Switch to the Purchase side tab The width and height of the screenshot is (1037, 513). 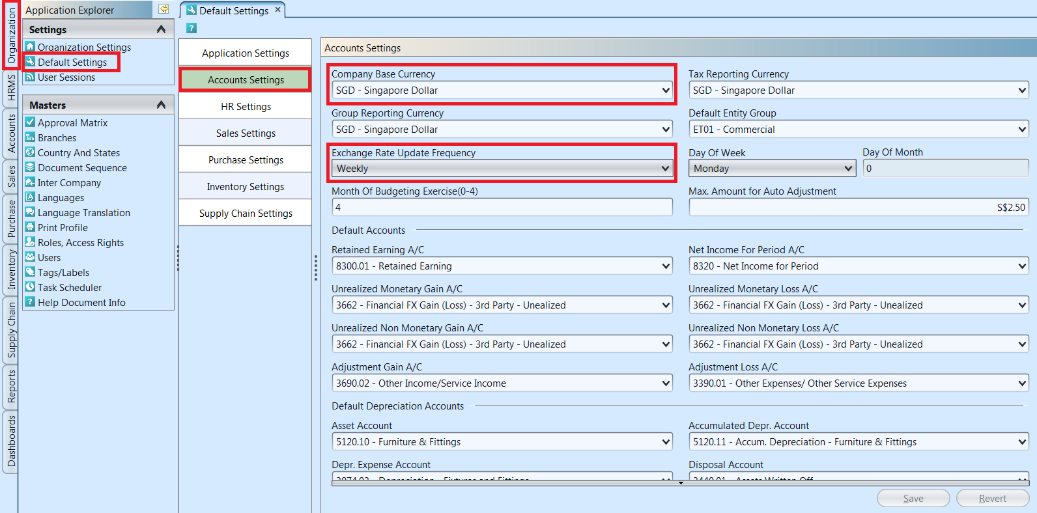[11, 218]
